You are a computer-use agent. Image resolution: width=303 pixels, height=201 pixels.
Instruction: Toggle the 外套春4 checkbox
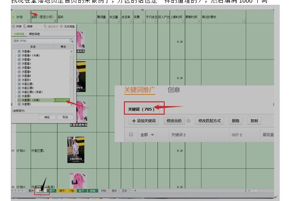pyautogui.click(x=19, y=68)
